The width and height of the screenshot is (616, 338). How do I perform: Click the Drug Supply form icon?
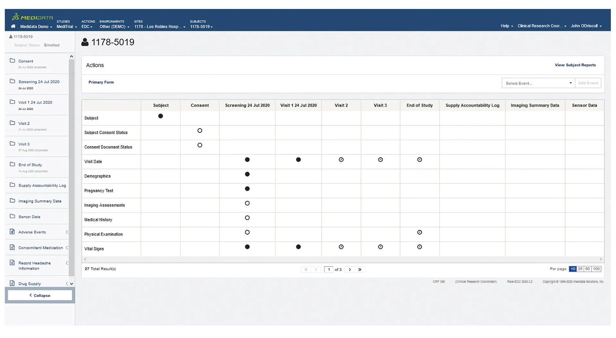13,283
